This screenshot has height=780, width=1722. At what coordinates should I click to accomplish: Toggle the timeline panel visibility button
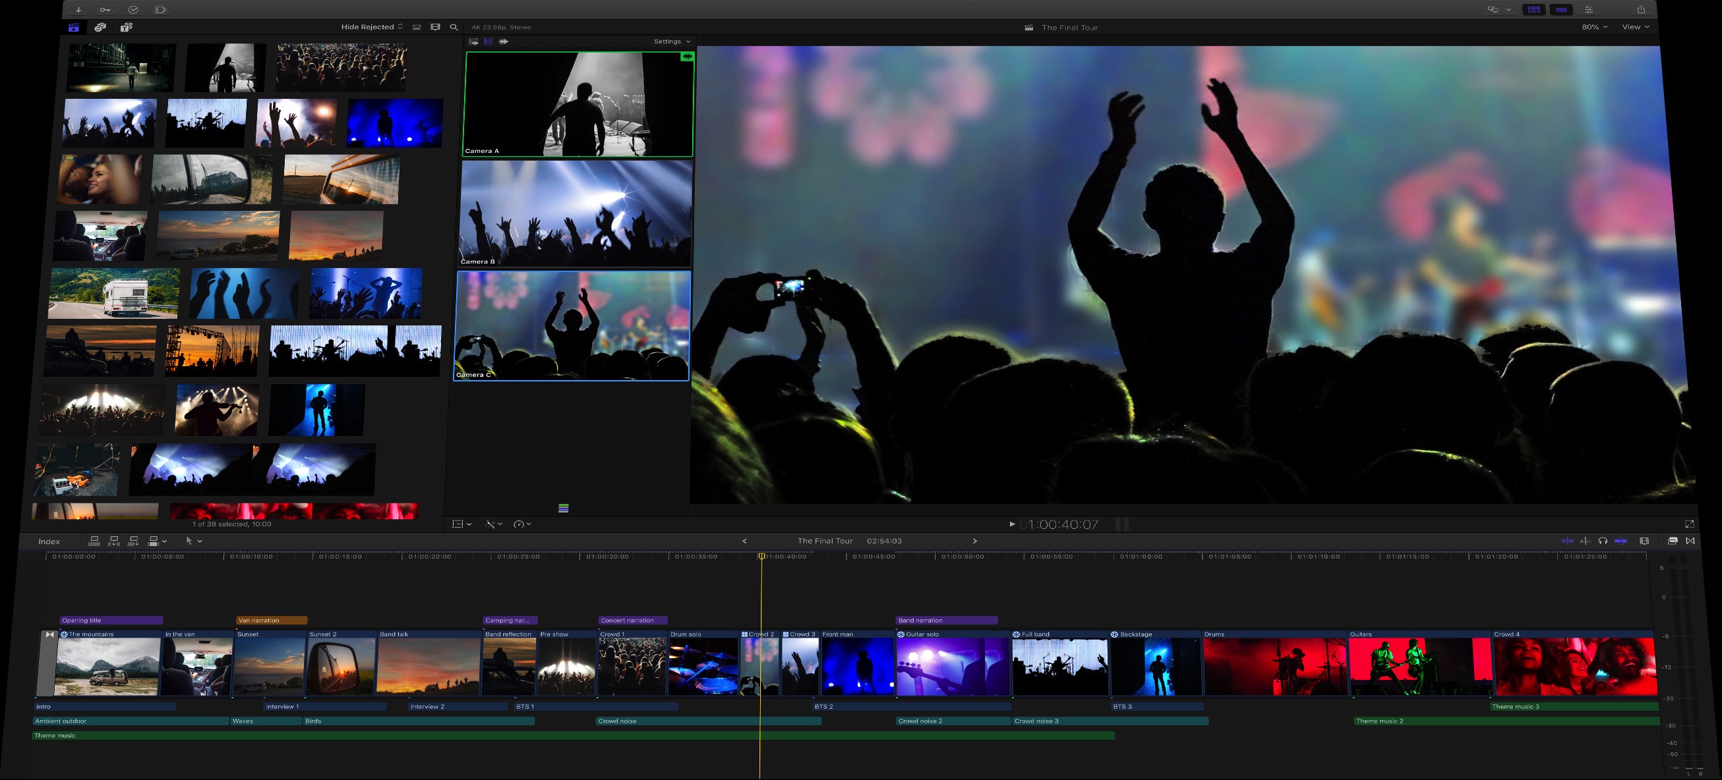(x=1562, y=10)
